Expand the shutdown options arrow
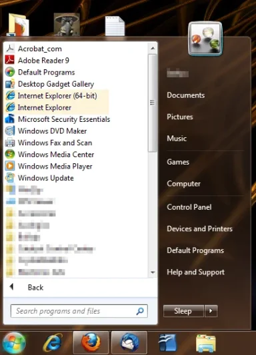Viewport: 256px width, 355px height. (x=211, y=311)
